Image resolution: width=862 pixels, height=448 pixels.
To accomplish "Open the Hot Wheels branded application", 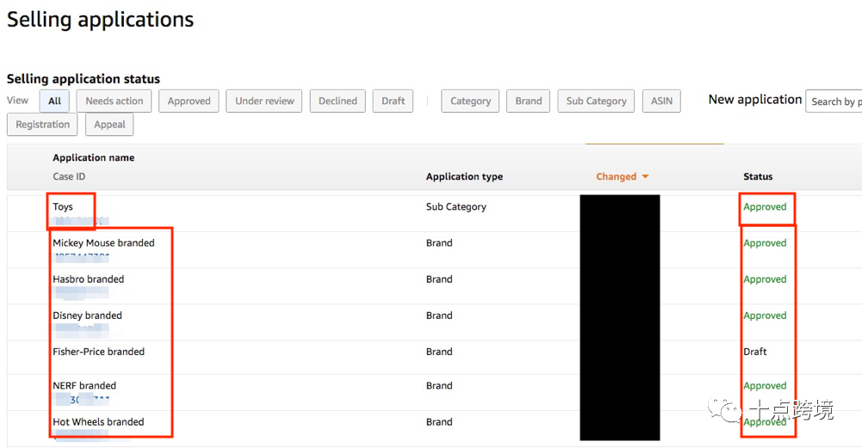I will 98,421.
